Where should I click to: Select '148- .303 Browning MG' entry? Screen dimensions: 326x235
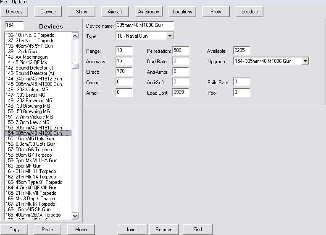(x=38, y=101)
